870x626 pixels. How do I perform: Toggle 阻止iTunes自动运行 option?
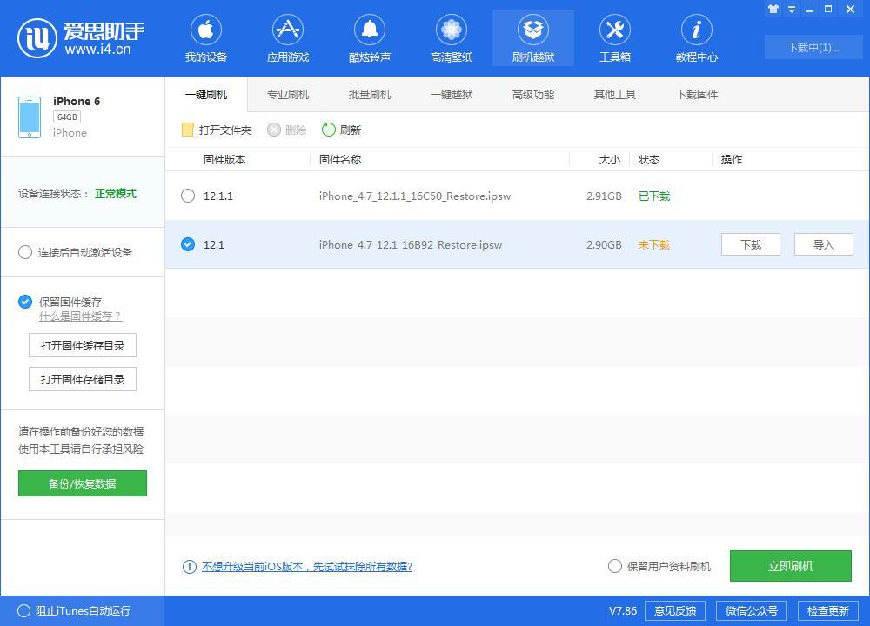[23, 610]
